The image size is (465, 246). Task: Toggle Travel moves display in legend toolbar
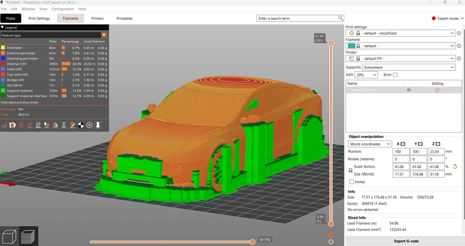click(x=4, y=125)
